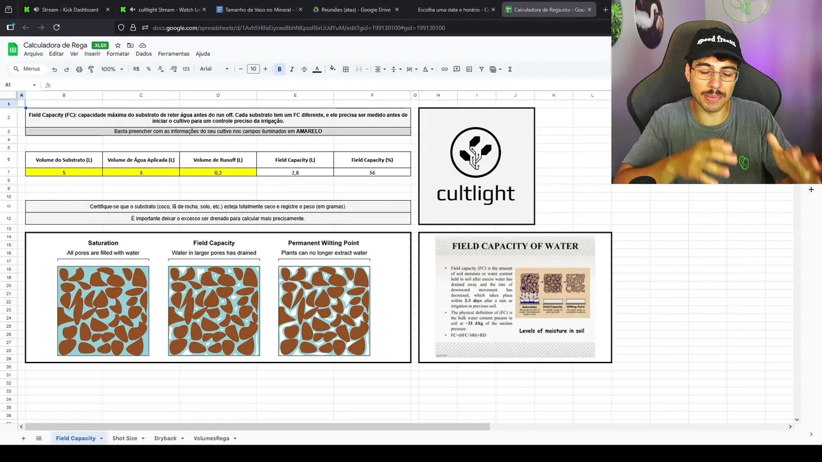Decrease font size with minus
822x462 pixels.
(x=241, y=69)
